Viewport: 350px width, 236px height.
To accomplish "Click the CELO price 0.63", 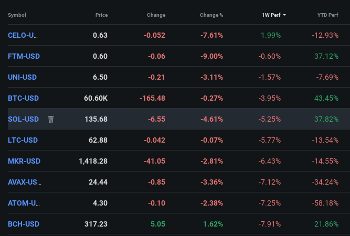I will [x=100, y=35].
